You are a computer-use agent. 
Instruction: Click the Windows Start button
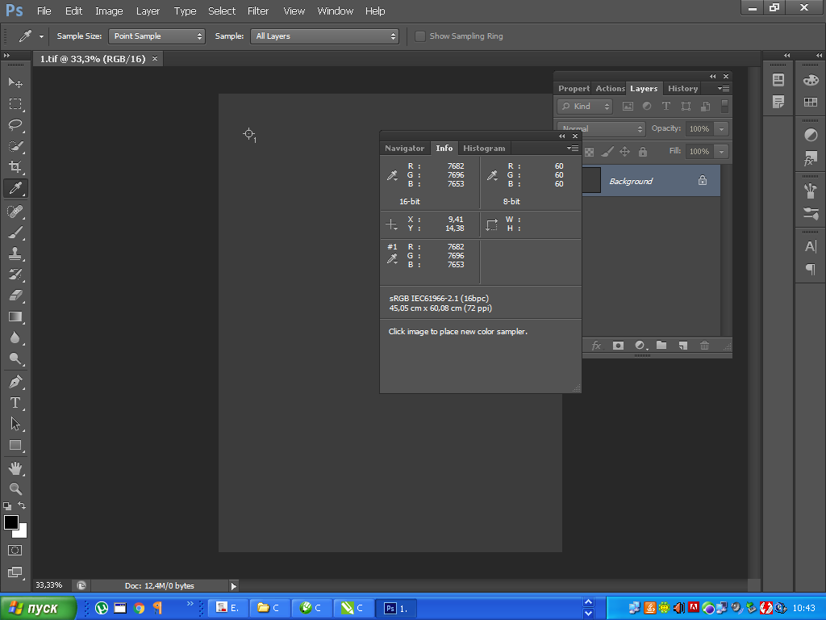pyautogui.click(x=38, y=609)
